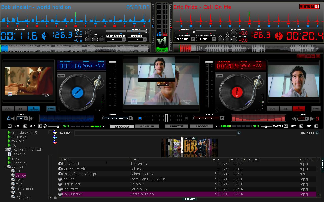Expand the jpg para el vitual folder
This screenshot has width=324, height=202.
click(x=6, y=149)
